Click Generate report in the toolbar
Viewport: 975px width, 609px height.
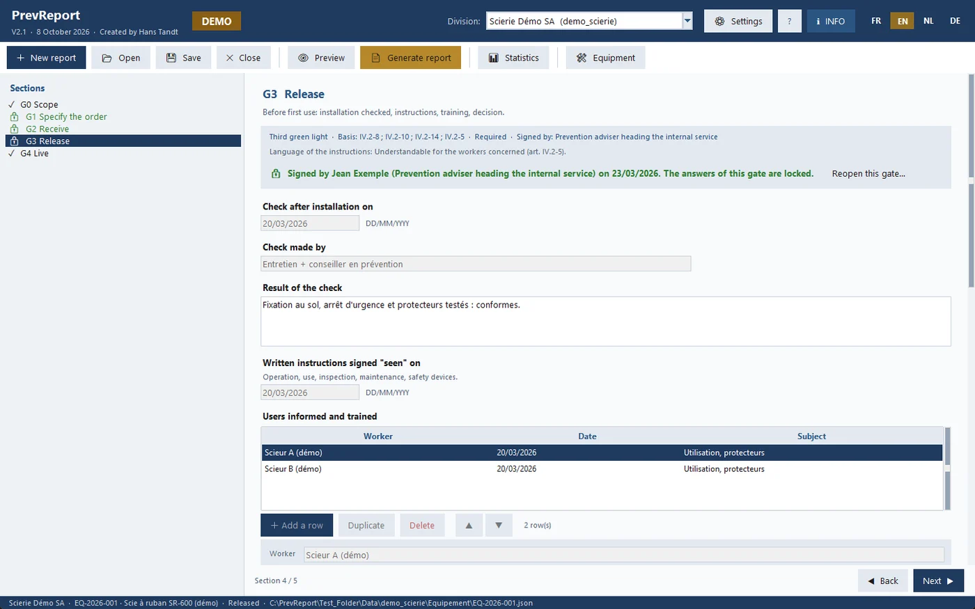coord(410,58)
